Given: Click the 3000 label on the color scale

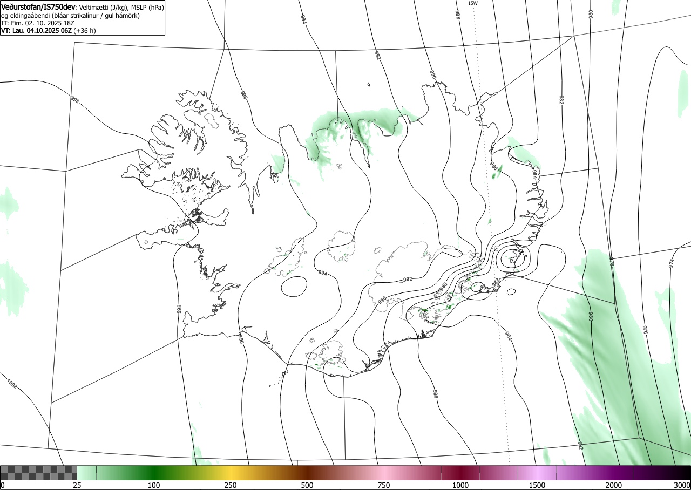Looking at the screenshot, I should [682, 485].
